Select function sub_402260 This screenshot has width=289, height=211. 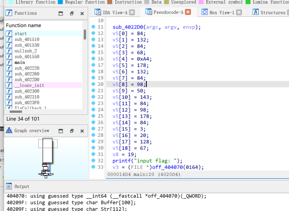[x=43, y=74]
